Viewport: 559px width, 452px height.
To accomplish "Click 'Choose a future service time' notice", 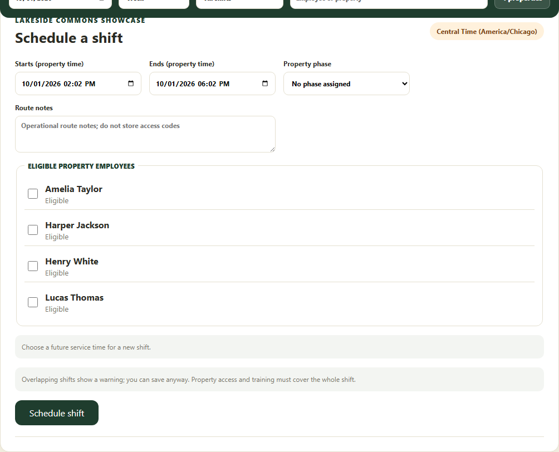I will 279,347.
